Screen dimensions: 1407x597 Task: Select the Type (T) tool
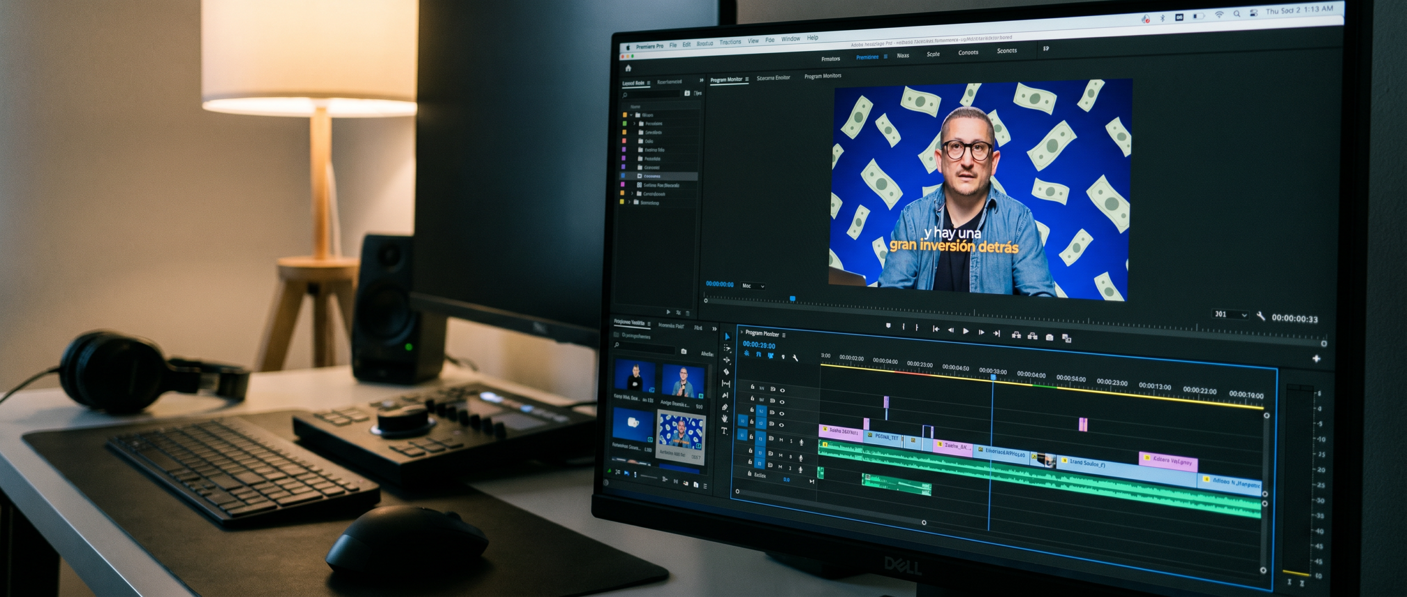click(x=724, y=431)
